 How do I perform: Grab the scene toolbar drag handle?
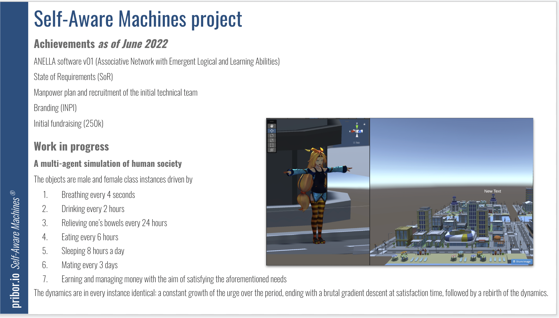tap(272, 121)
